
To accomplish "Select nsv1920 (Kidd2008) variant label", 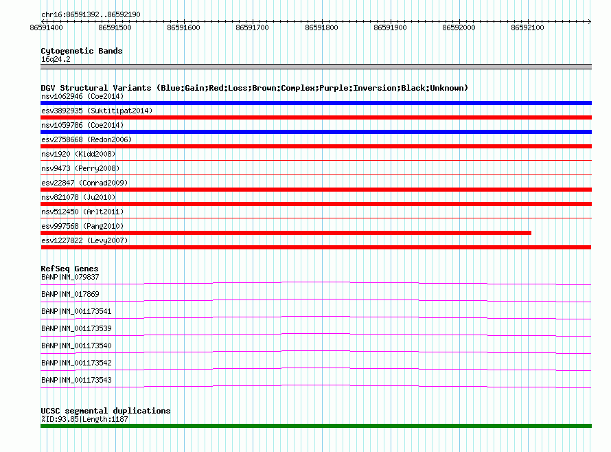I will [x=78, y=154].
